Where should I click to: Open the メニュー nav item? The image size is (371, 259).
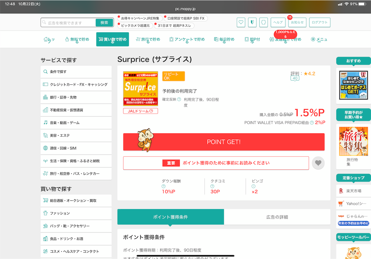click(x=319, y=39)
